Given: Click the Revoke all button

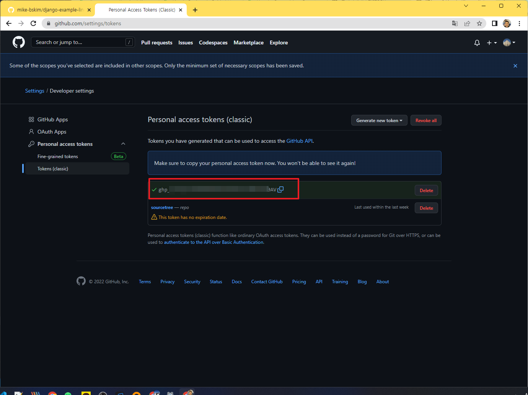Looking at the screenshot, I should point(426,120).
